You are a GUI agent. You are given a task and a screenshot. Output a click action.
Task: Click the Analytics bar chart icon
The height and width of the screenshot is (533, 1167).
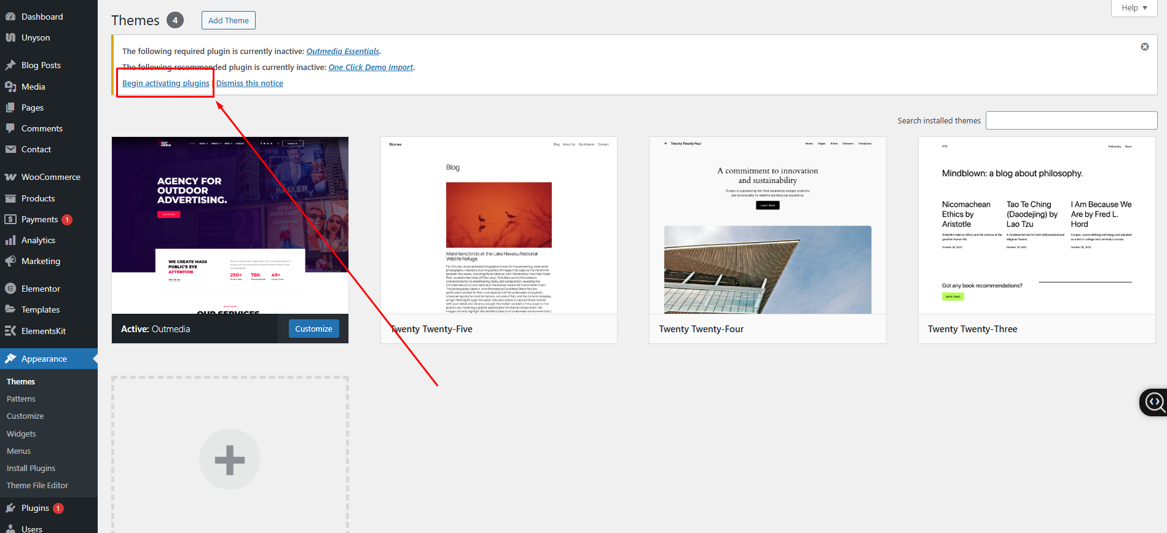(x=10, y=240)
